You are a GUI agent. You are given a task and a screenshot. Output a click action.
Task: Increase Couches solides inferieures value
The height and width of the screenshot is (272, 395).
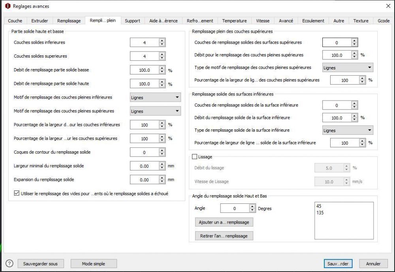pyautogui.click(x=162, y=40)
